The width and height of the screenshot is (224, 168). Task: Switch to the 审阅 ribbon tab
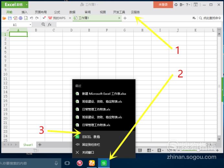[x=88, y=12]
